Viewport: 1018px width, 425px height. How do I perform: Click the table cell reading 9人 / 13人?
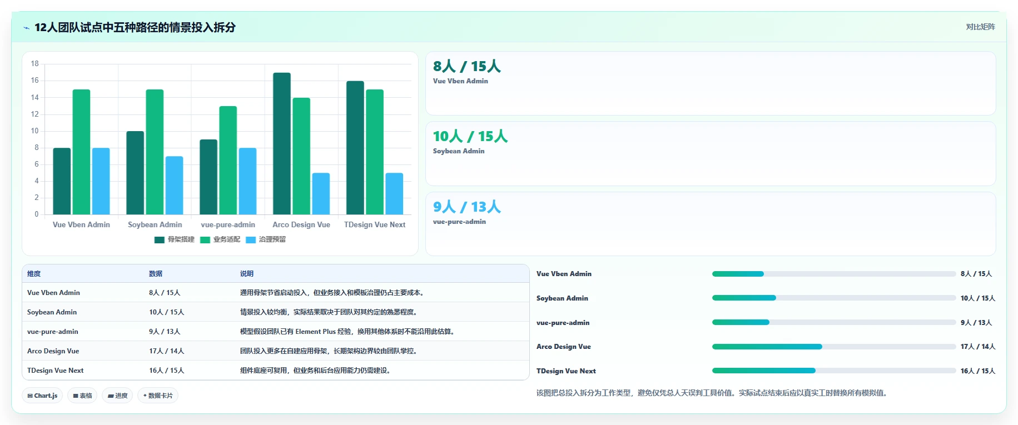tap(165, 332)
